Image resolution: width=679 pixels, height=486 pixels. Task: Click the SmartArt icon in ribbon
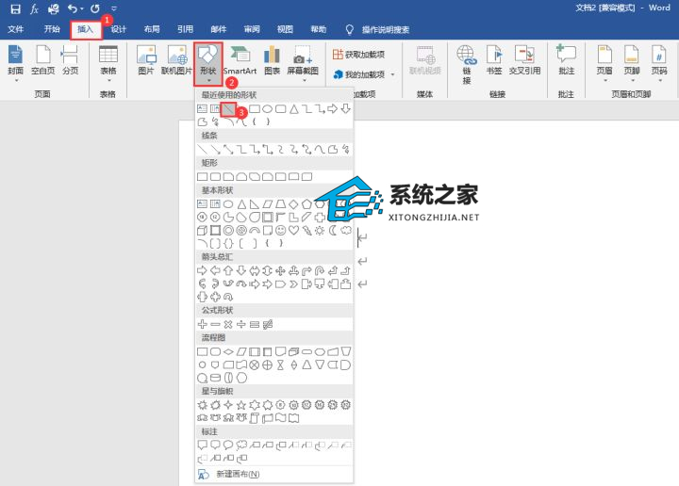coord(240,58)
